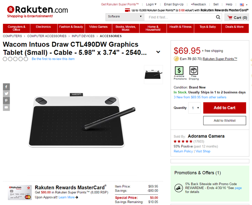Open the seller's Return Policy link
This screenshot has height=205, width=252.
click(183, 151)
